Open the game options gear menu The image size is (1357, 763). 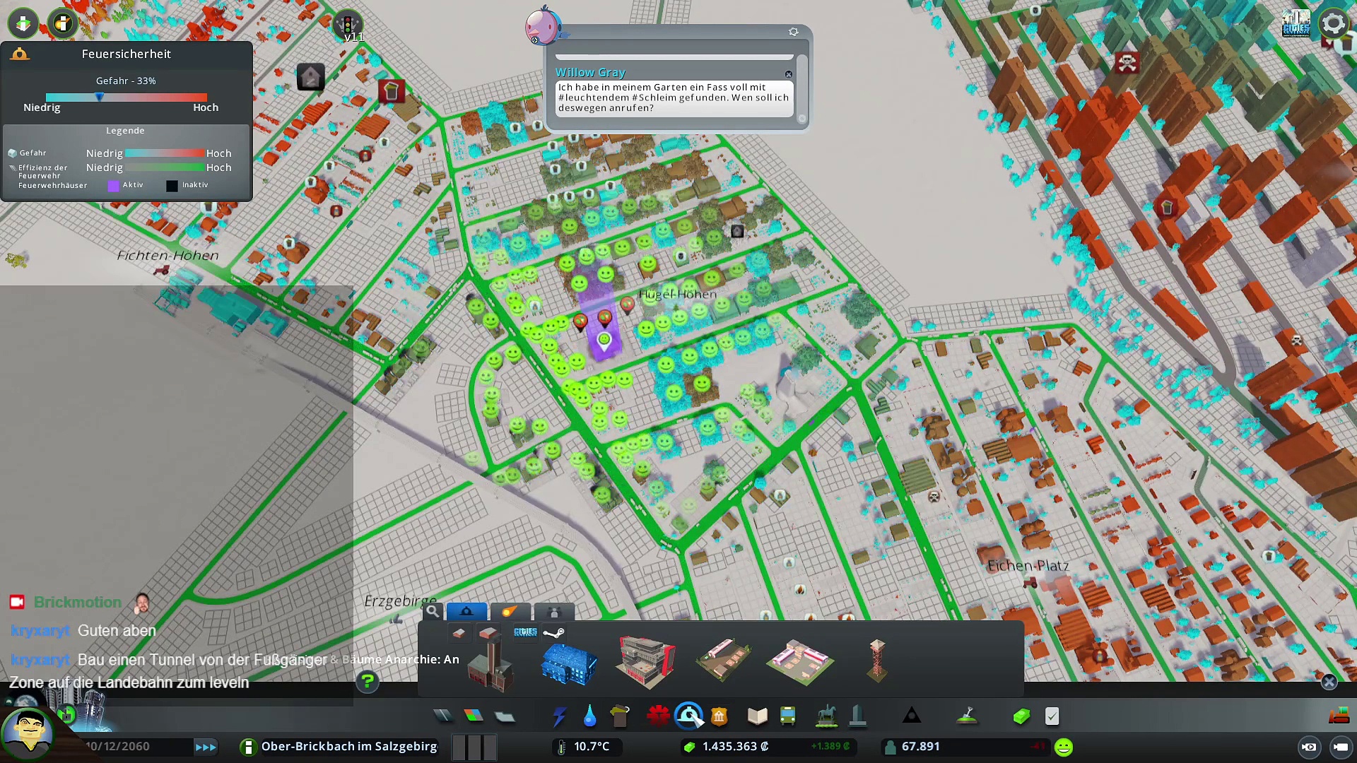(x=1333, y=23)
